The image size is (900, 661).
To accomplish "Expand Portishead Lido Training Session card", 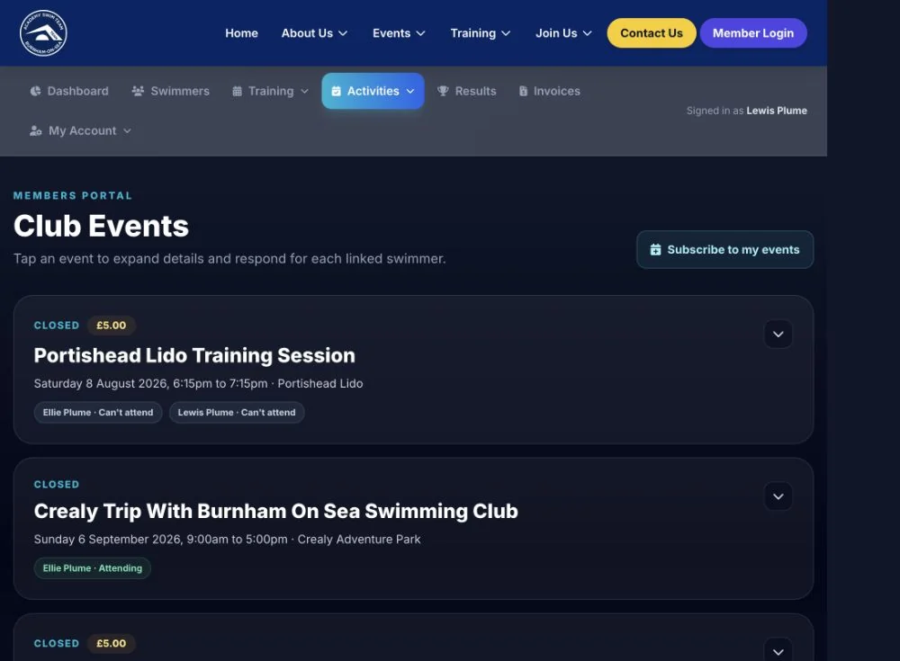I will coord(778,334).
